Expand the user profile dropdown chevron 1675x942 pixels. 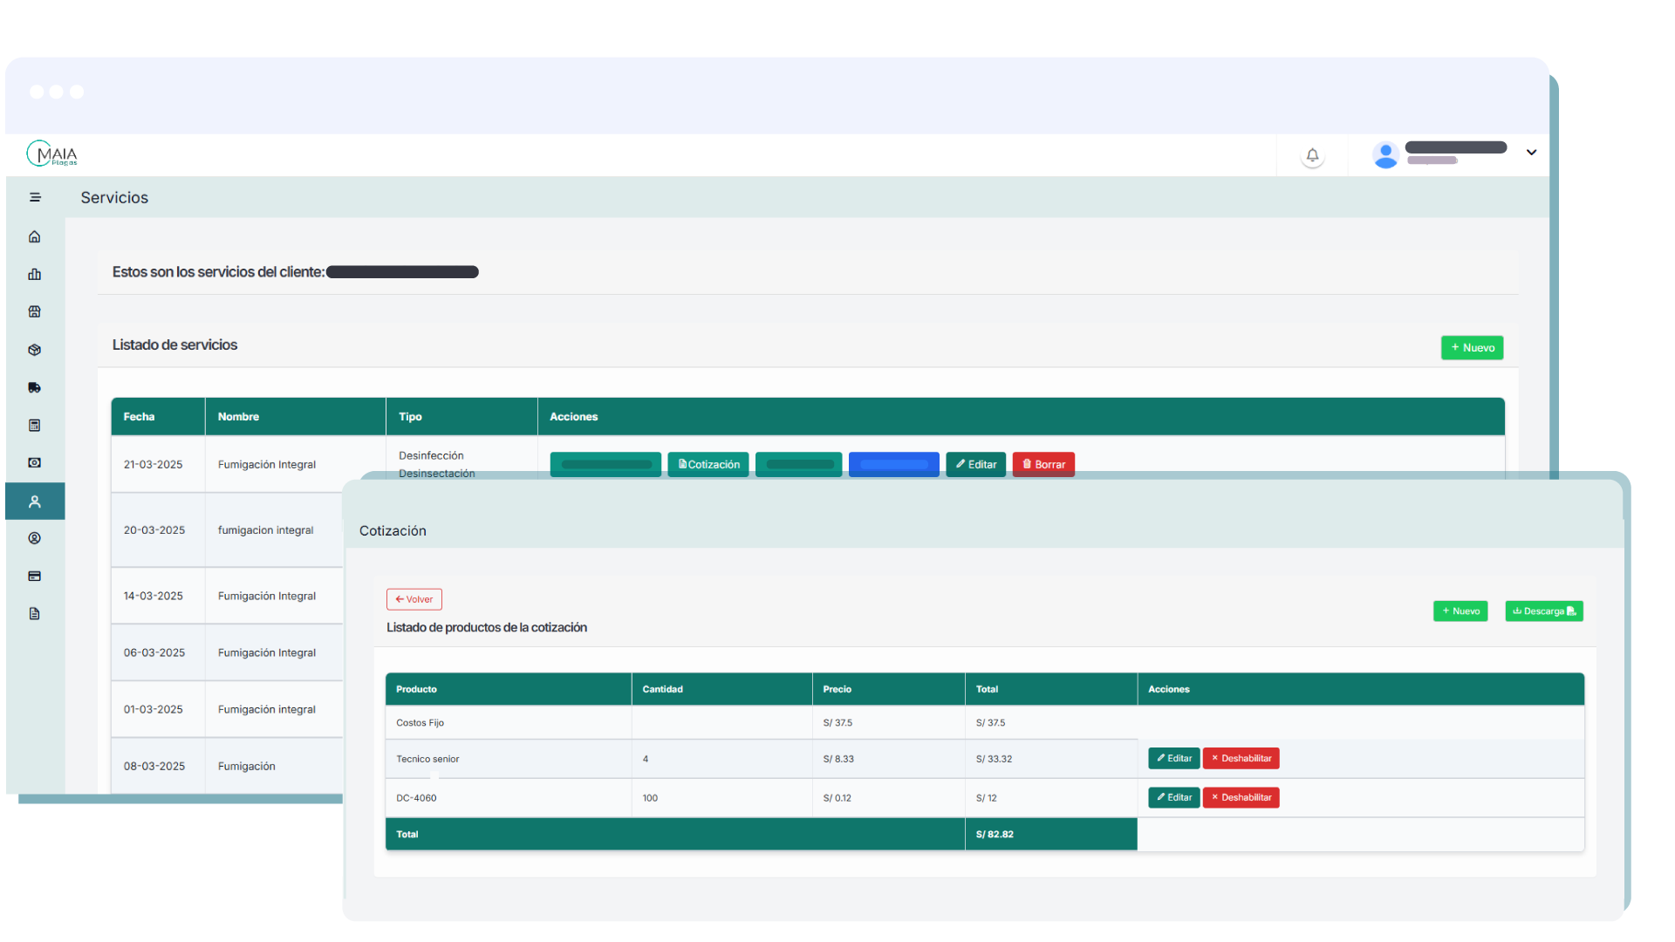tap(1531, 153)
